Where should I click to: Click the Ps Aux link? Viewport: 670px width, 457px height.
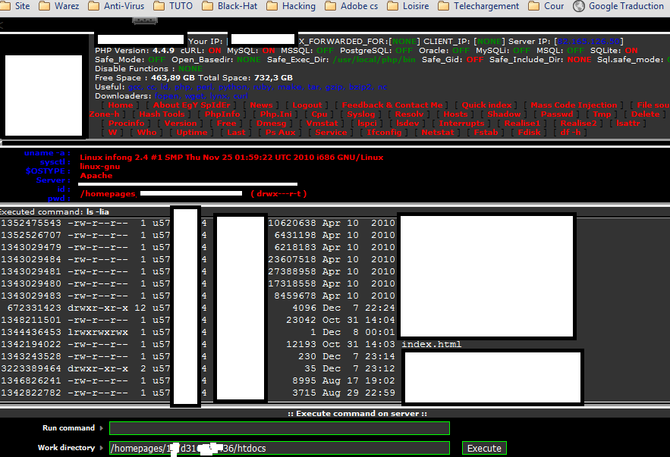click(280, 133)
